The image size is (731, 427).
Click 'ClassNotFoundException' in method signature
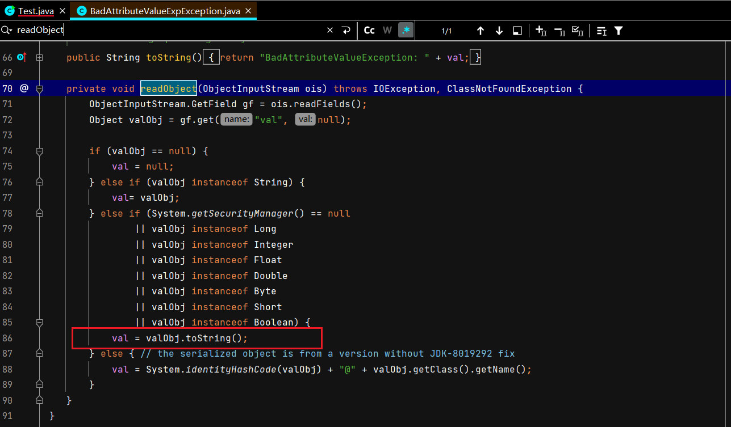pos(509,88)
